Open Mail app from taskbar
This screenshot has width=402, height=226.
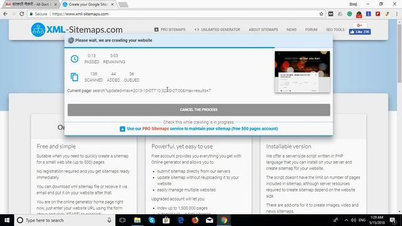coord(209,220)
